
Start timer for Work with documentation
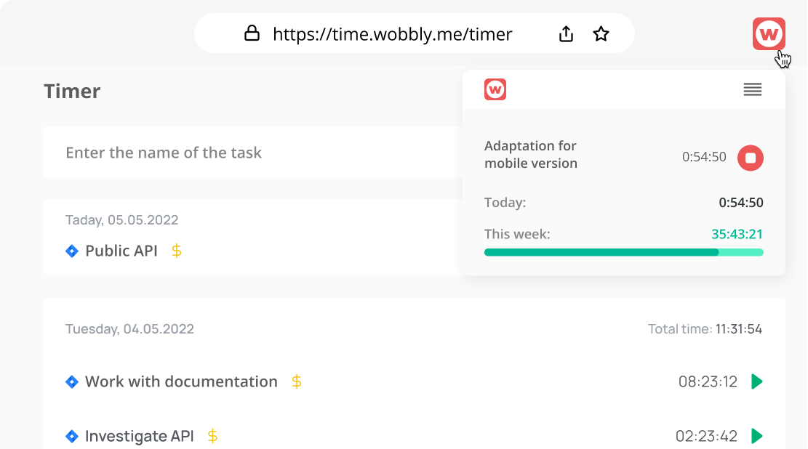pos(757,381)
